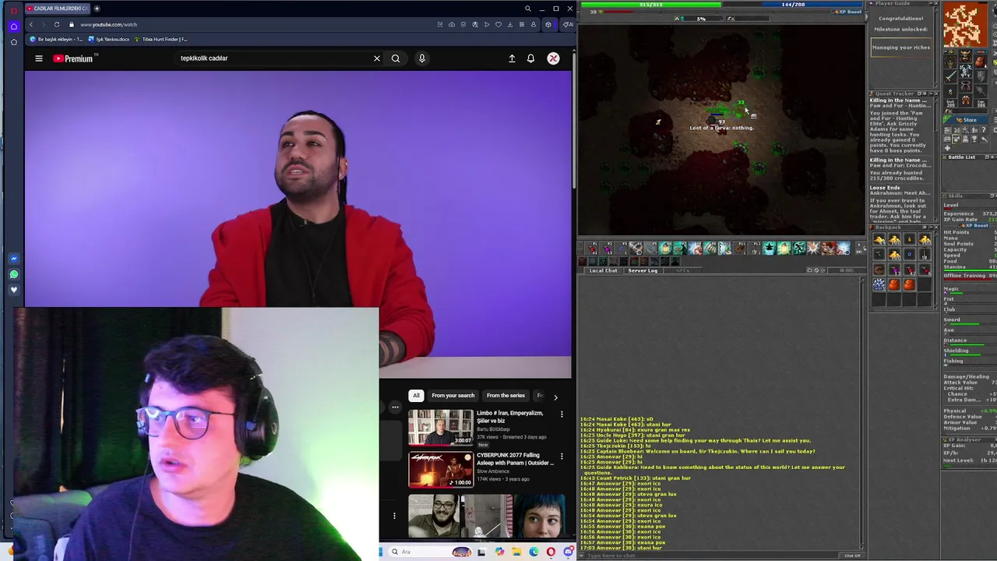
Task: Open the 'Limbo # İran, Emperyalizm' video thumbnail
Action: [x=441, y=427]
